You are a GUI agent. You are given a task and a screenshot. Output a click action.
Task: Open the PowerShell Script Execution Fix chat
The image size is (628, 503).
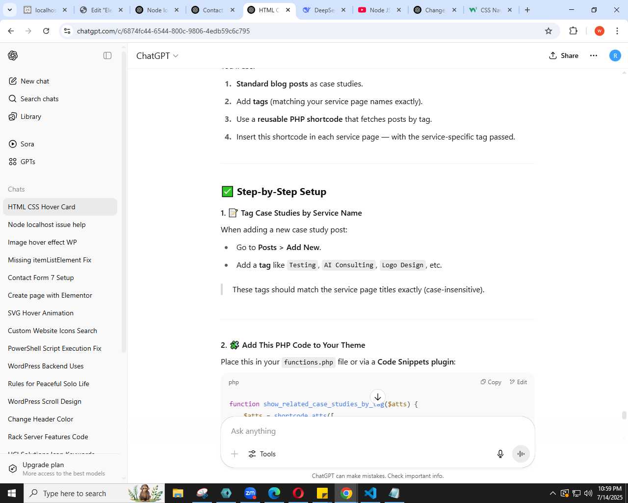tap(60, 348)
